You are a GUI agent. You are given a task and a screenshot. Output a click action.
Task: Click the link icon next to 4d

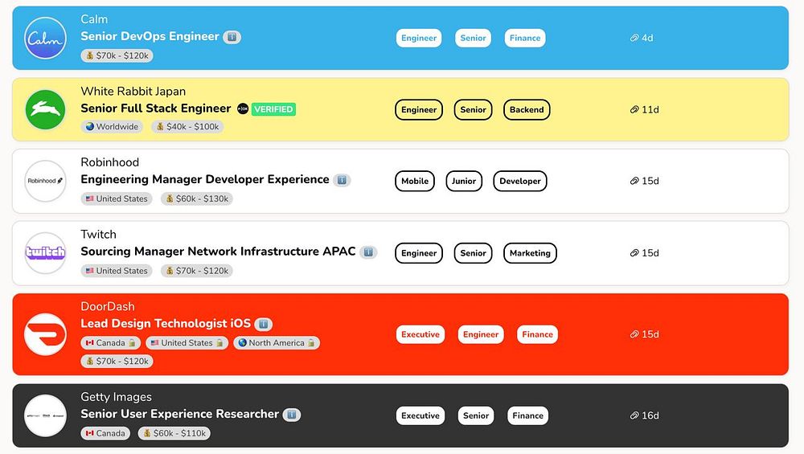634,38
